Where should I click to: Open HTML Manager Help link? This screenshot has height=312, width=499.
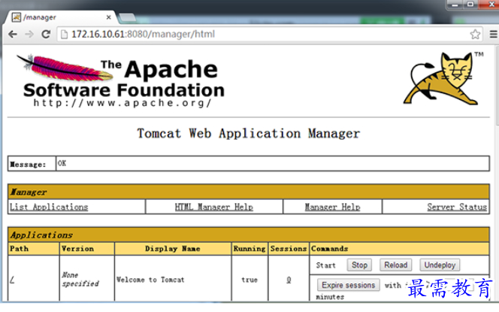(x=214, y=207)
